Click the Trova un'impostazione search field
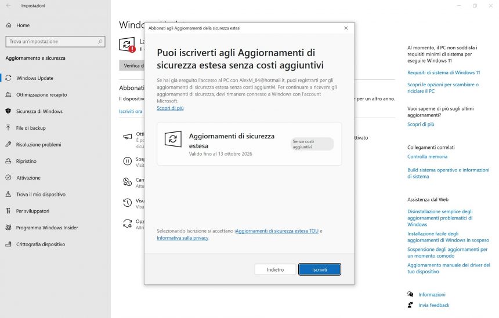Screen dimensions: 499x318 tap(55, 42)
